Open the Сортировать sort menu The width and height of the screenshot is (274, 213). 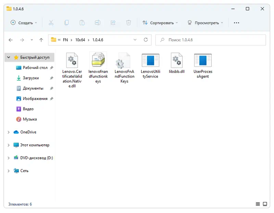click(x=160, y=23)
